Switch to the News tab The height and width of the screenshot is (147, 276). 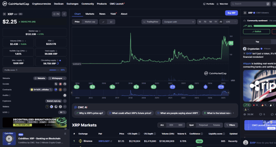[x=102, y=14]
